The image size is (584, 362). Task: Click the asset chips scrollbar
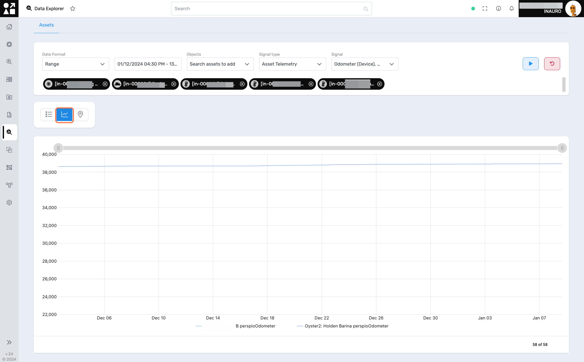coord(564,84)
